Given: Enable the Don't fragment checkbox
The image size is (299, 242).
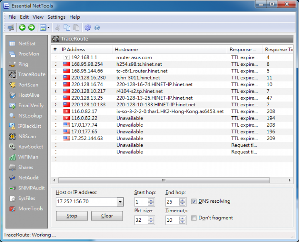Looking at the screenshot, I should pyautogui.click(x=194, y=218).
